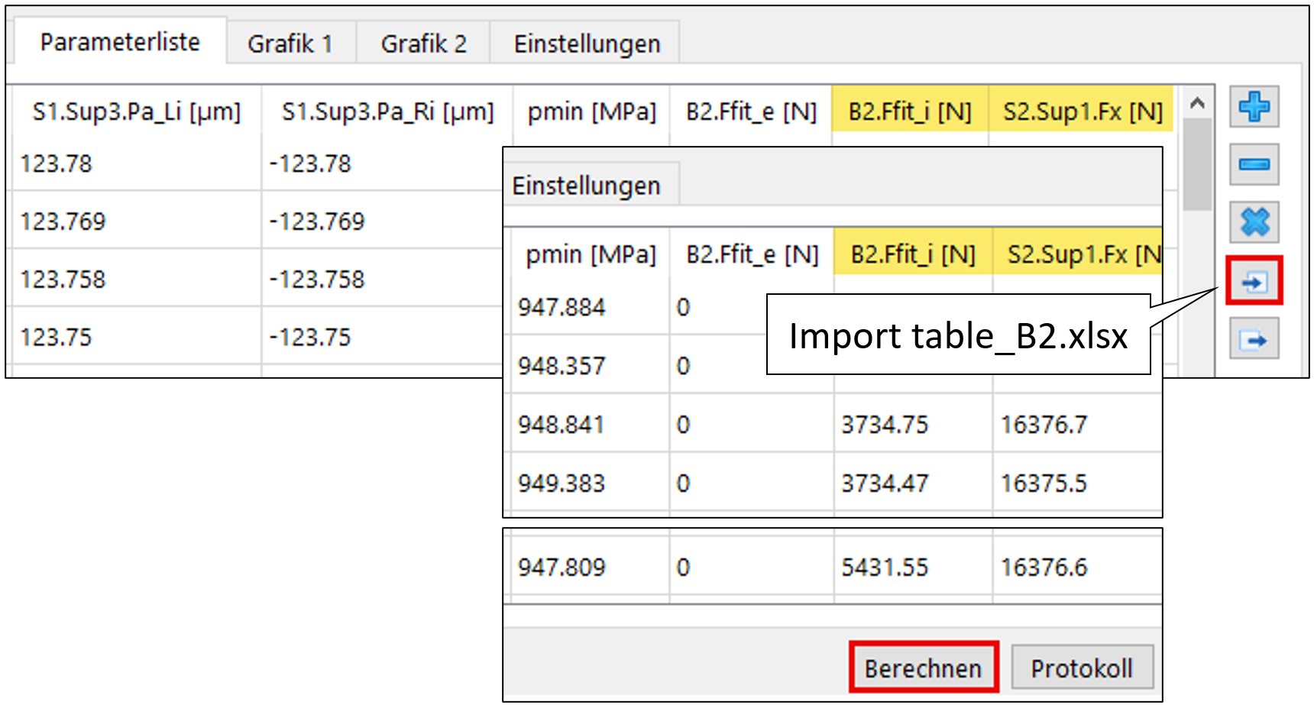Select the S1.Sup3.Pa_Li [µm] column header
Screen dimensions: 1314x705
click(x=136, y=112)
